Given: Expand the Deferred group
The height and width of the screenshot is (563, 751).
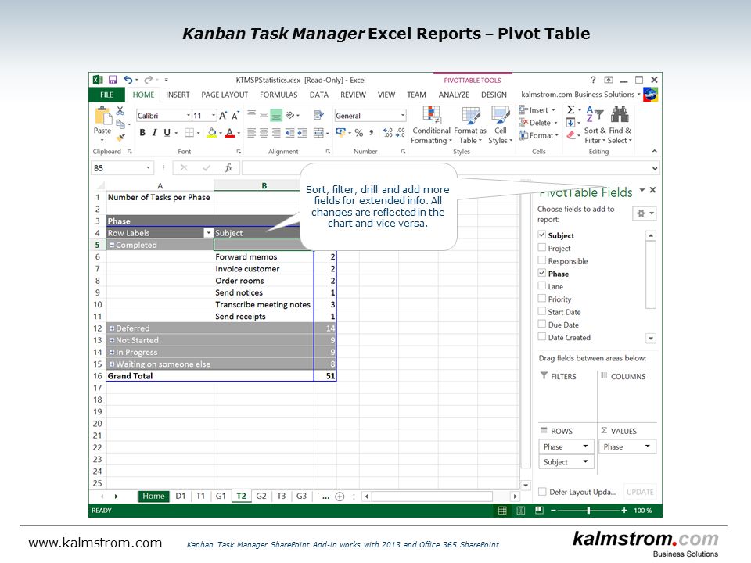Looking at the screenshot, I should 112,328.
